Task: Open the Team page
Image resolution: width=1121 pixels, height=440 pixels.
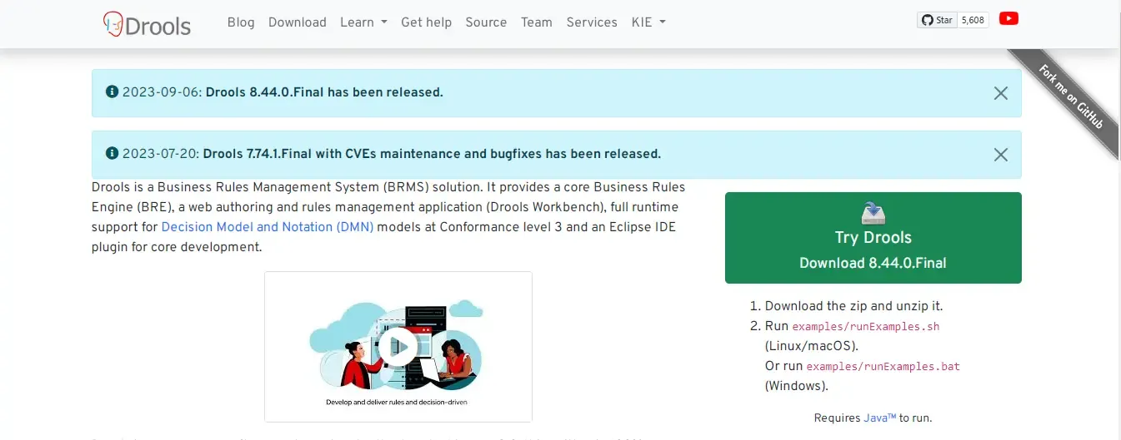Action: (537, 22)
